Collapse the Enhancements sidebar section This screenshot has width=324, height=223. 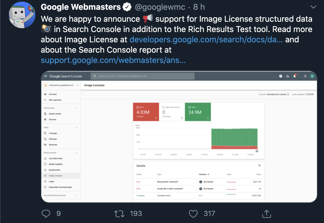click(x=77, y=153)
